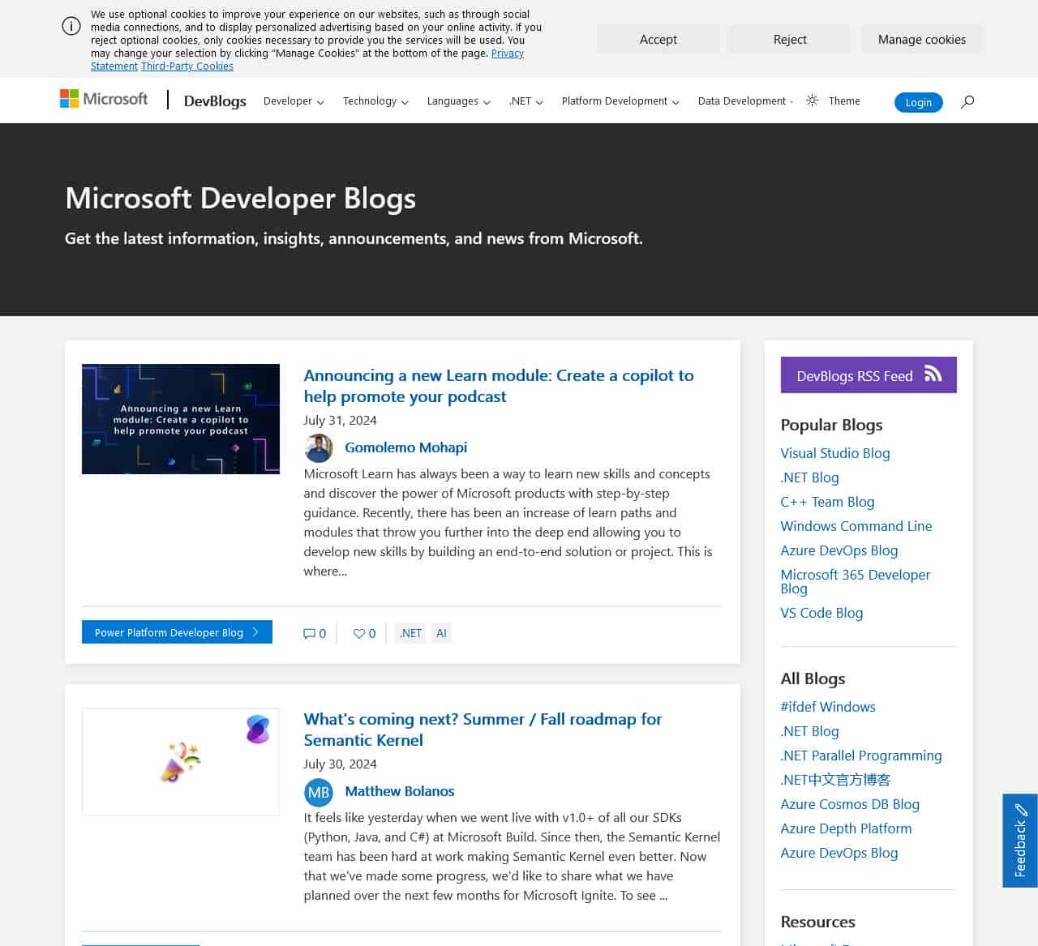
Task: Open Gomolemo Mohapi author link
Action: (405, 447)
